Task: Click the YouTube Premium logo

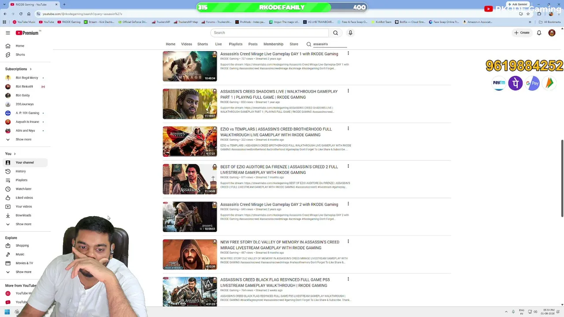Action: pyautogui.click(x=27, y=33)
